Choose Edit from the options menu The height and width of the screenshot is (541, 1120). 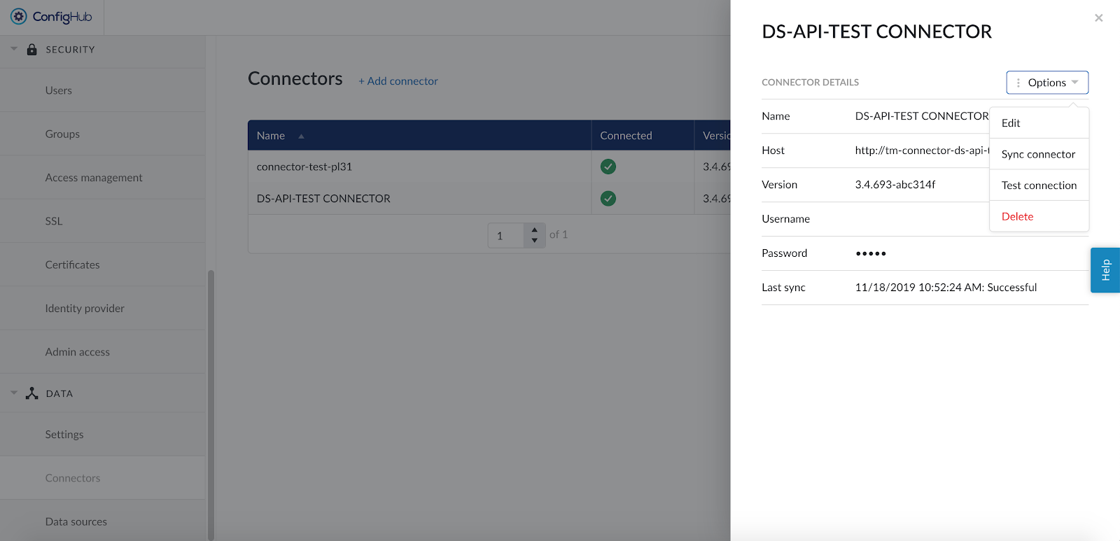(1011, 123)
